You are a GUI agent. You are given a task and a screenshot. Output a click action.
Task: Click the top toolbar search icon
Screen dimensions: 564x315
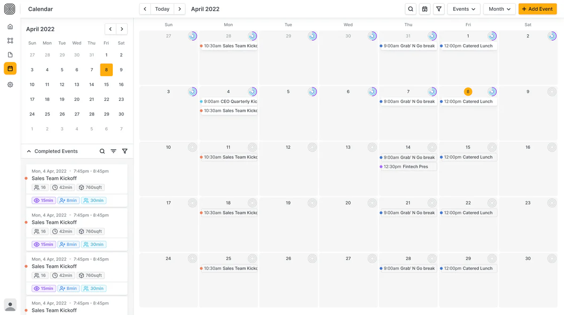[x=411, y=9]
